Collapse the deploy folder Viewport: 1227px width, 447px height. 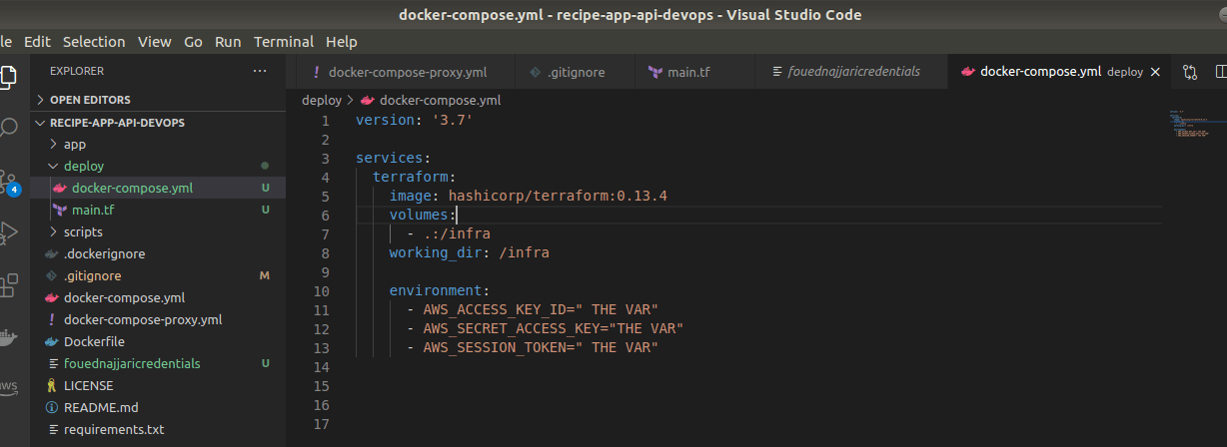click(x=83, y=166)
